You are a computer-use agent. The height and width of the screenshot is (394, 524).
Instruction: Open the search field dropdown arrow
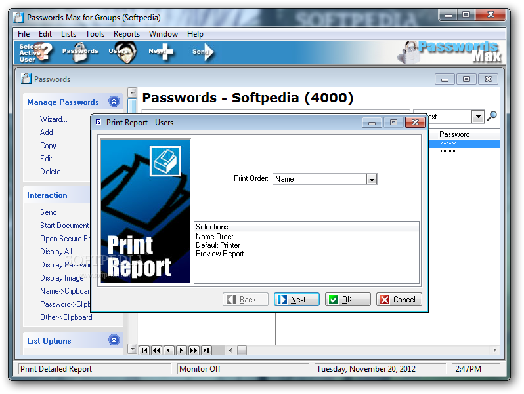coord(478,117)
